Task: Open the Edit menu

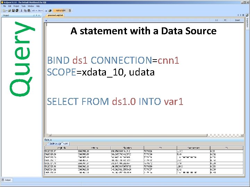Action: 10,6
